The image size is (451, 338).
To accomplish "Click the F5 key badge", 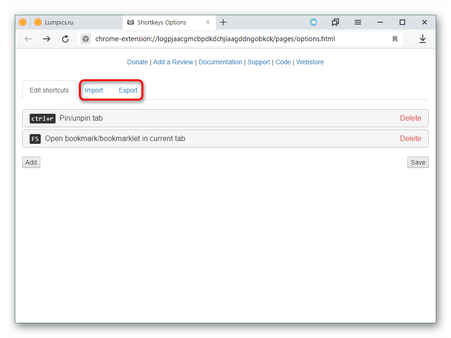I will (35, 139).
